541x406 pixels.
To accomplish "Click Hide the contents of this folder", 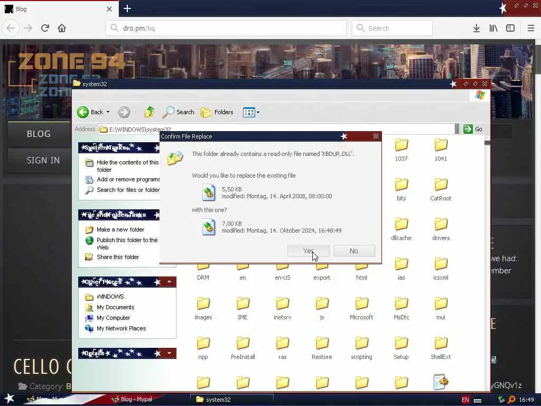I will point(122,166).
